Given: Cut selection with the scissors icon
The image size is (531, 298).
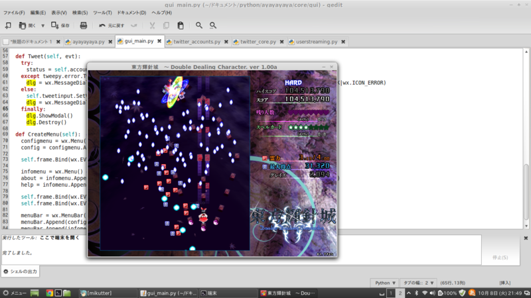Looking at the screenshot, I should (x=152, y=25).
